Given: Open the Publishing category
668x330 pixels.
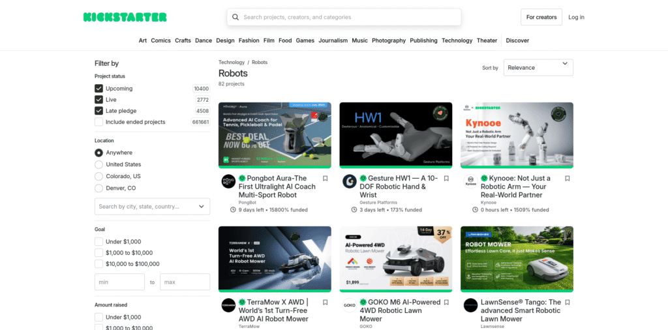Looking at the screenshot, I should [x=423, y=40].
